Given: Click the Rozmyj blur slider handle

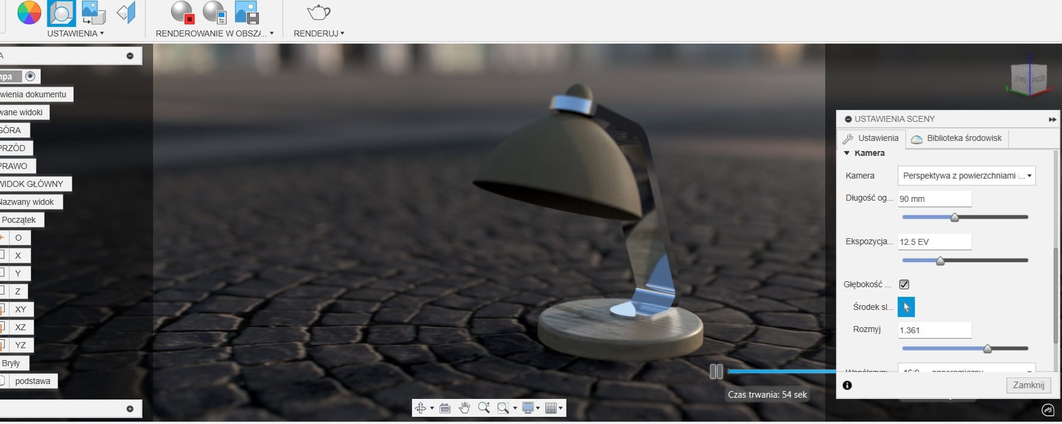Looking at the screenshot, I should [987, 349].
